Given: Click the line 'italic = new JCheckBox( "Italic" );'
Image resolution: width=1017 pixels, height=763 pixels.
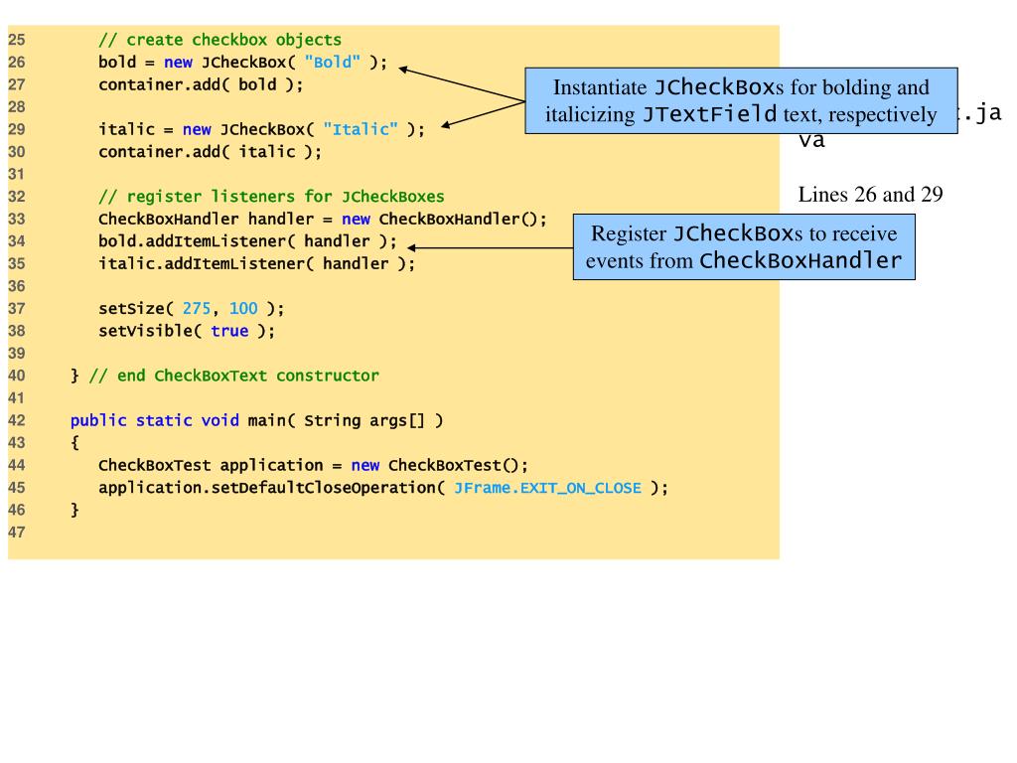Looking at the screenshot, I should coord(261,130).
